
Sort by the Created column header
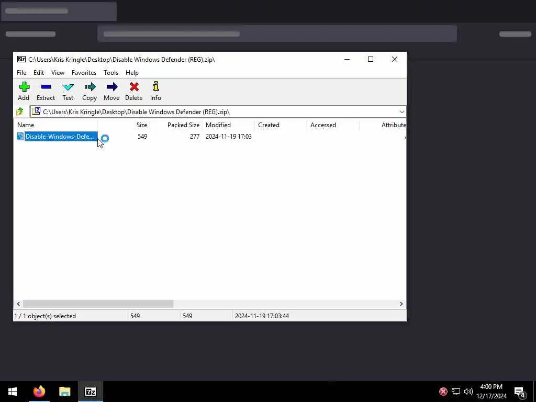(x=281, y=125)
